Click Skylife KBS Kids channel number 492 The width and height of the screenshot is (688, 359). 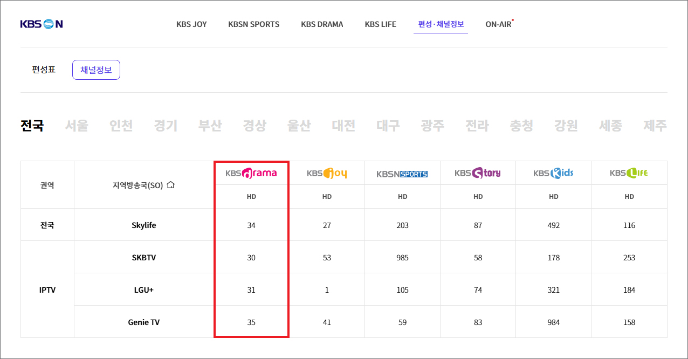[553, 225]
